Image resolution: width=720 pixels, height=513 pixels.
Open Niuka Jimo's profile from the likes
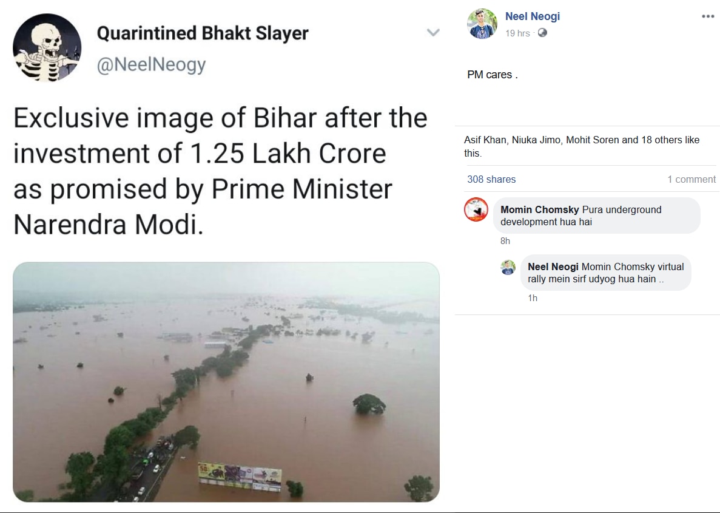pyautogui.click(x=536, y=140)
